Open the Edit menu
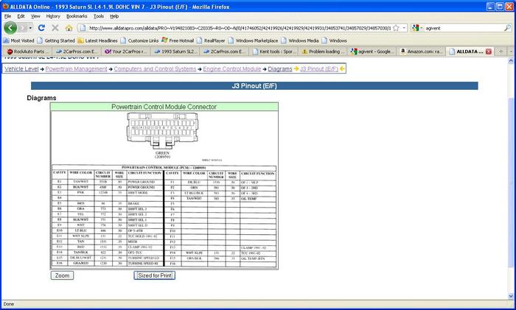516x310 pixels. [21, 15]
